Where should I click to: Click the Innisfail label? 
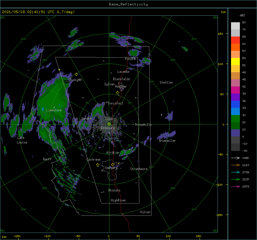(115, 103)
